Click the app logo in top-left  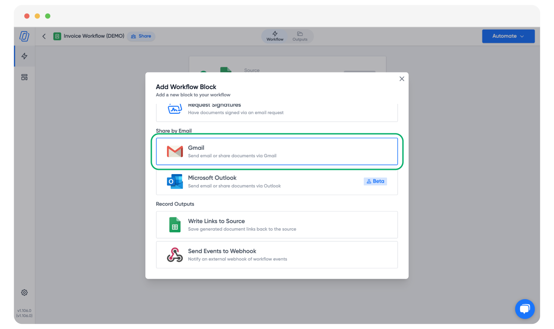(x=24, y=36)
